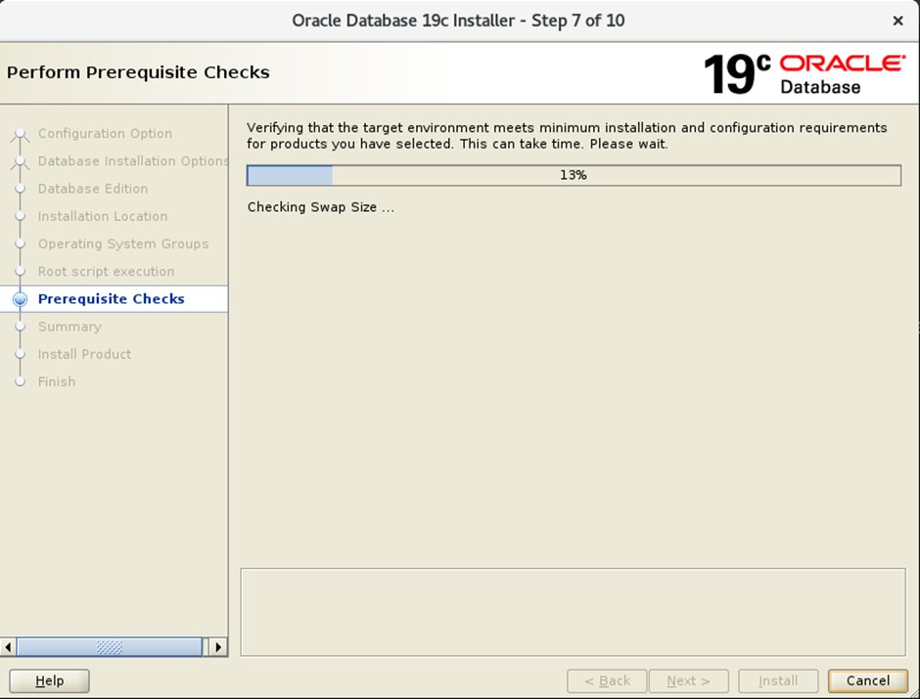Viewport: 920px width, 699px height.
Task: Click sidebar scrollbar right arrow
Action: point(218,647)
